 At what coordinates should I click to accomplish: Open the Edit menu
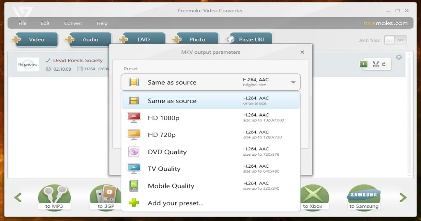[45, 23]
